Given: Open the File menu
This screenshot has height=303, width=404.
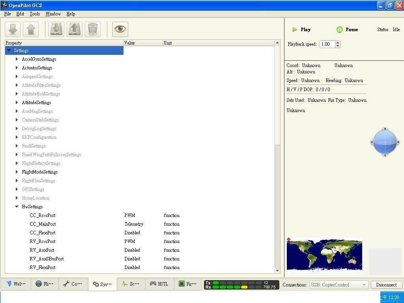Looking at the screenshot, I should [7, 14].
